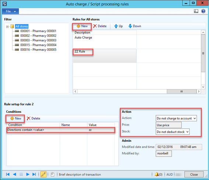Screen dimensions: 209x180
Task: Go to previous record arrow
Action: tap(14, 174)
